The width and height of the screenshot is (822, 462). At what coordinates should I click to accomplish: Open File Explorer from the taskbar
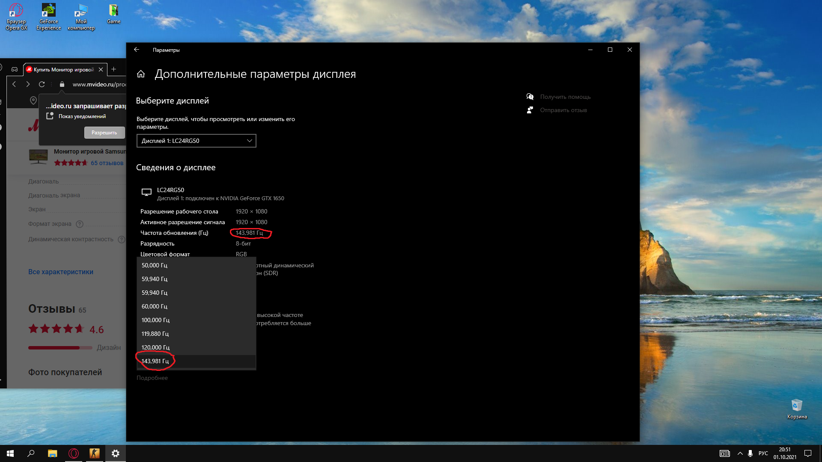52,453
